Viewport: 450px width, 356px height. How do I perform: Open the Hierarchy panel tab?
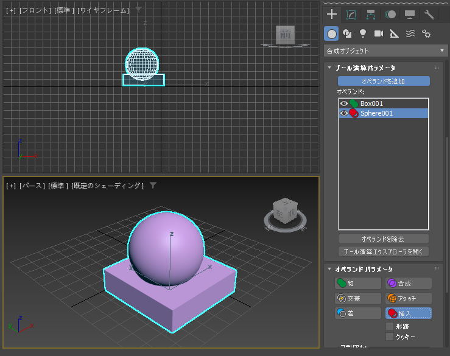(x=371, y=15)
